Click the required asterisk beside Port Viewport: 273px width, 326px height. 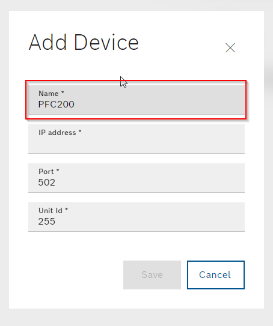click(58, 171)
